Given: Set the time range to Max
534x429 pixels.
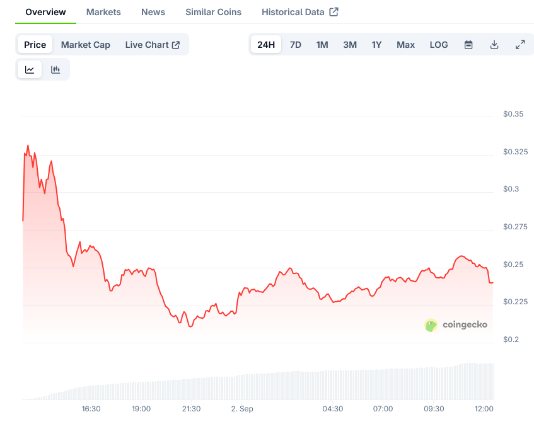Looking at the screenshot, I should [x=405, y=45].
